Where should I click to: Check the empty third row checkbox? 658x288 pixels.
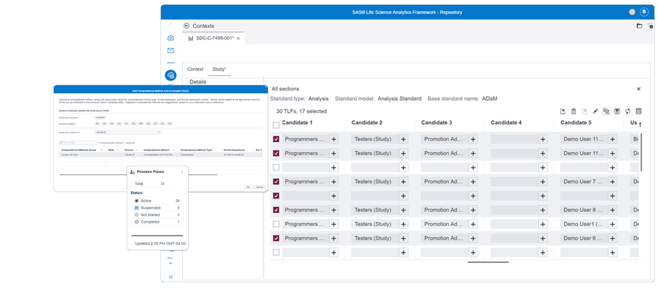276,168
